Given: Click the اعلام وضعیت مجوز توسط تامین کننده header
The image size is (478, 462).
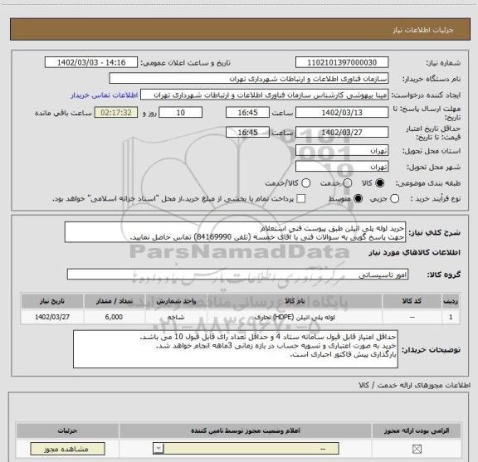Looking at the screenshot, I should click(246, 430).
